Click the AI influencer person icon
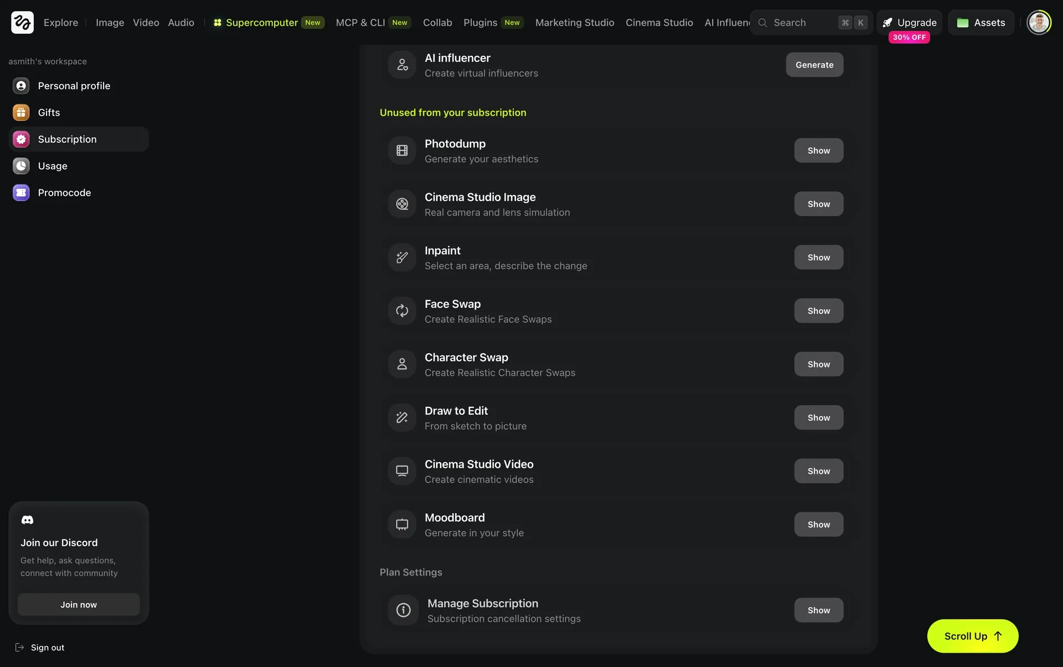This screenshot has width=1063, height=667. (402, 65)
